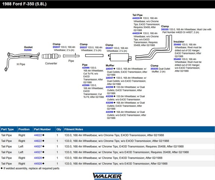Image resolution: width=215 pixels, height=180 pixels.
Task: Click the Part Type column header
Action: (x=9, y=129)
